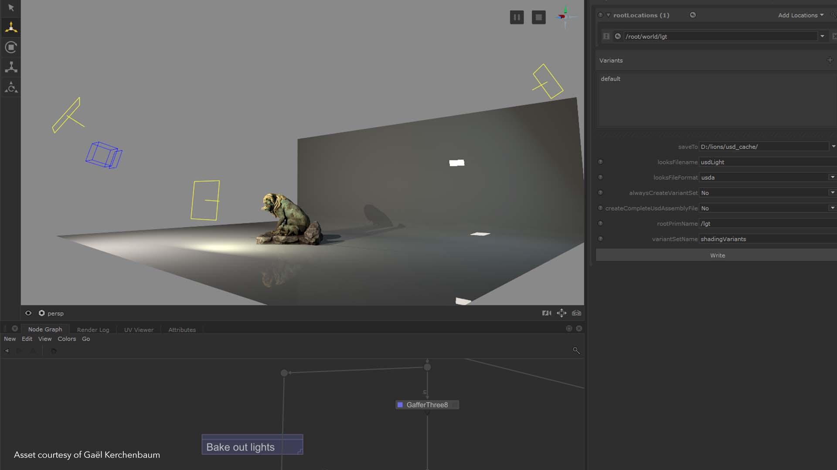Click the pan arrows icon under viewport
The image size is (837, 470).
click(561, 313)
